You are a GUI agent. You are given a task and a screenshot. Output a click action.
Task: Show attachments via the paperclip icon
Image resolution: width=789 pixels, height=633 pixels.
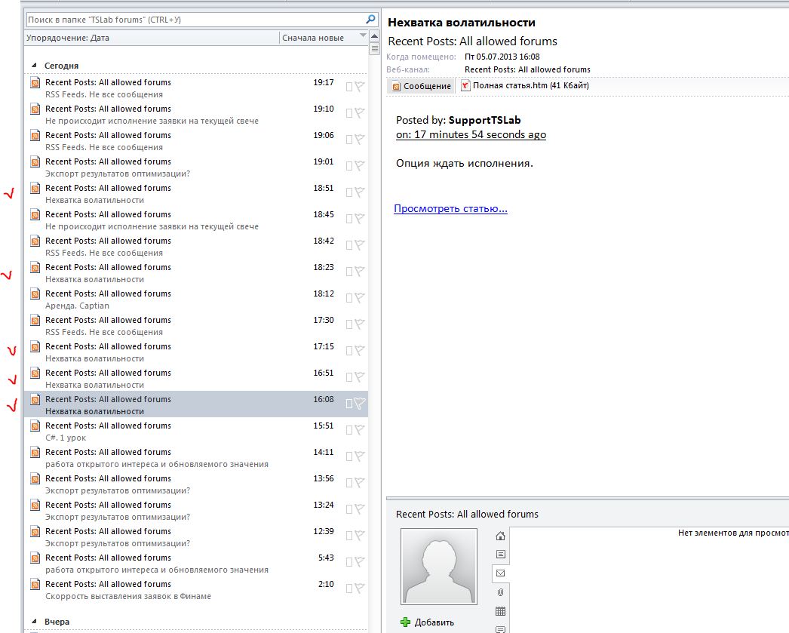tap(500, 593)
